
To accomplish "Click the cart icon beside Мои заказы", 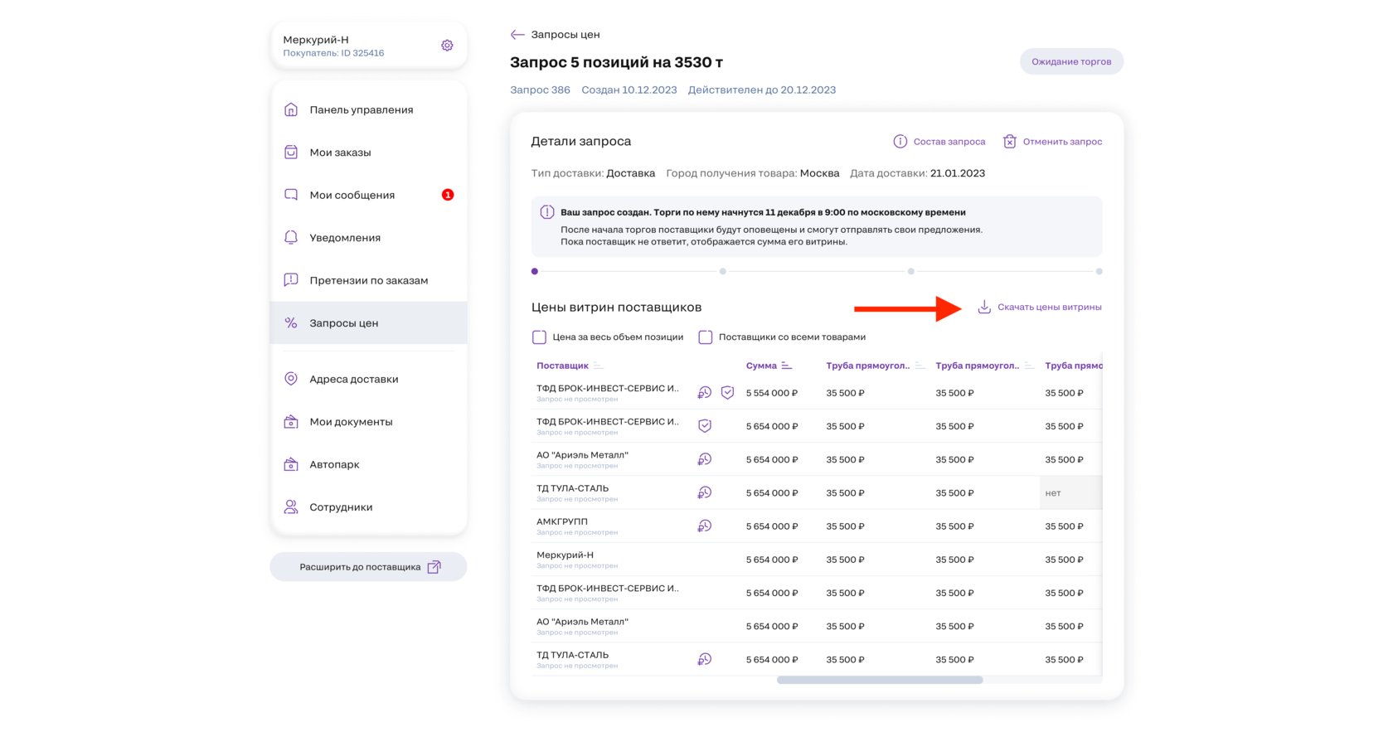I will (x=291, y=153).
